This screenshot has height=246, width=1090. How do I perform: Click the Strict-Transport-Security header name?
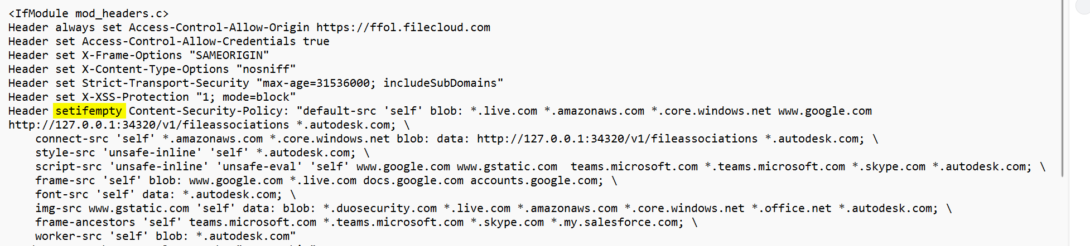click(x=165, y=83)
